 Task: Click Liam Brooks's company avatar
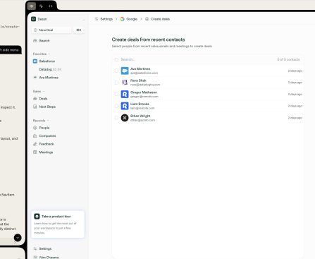(x=125, y=106)
